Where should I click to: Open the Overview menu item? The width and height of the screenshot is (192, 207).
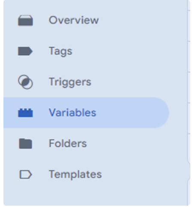pos(74,20)
